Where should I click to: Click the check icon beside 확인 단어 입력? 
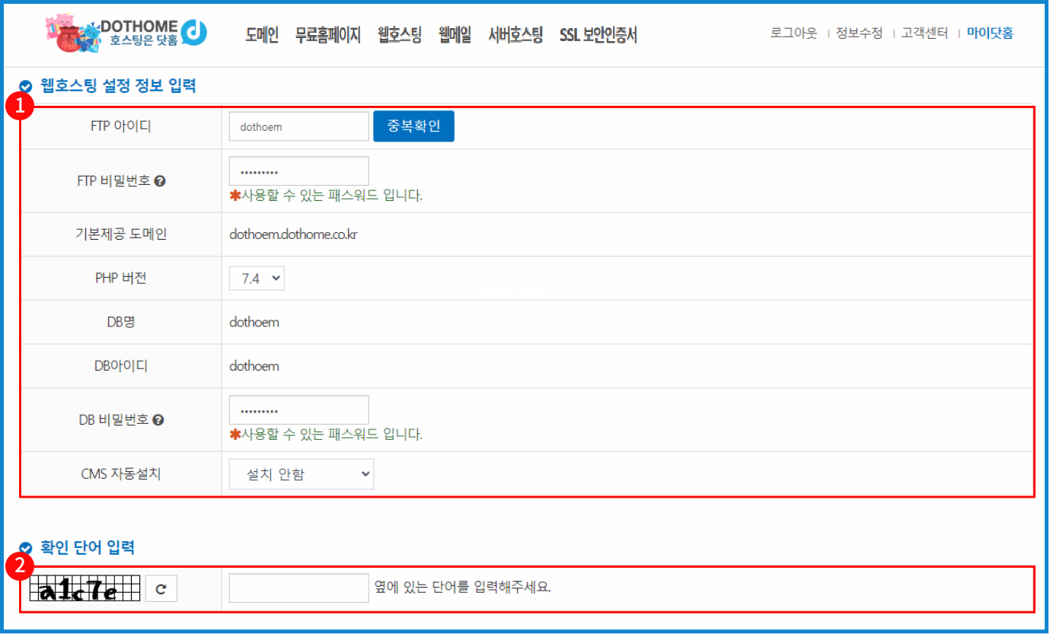27,547
